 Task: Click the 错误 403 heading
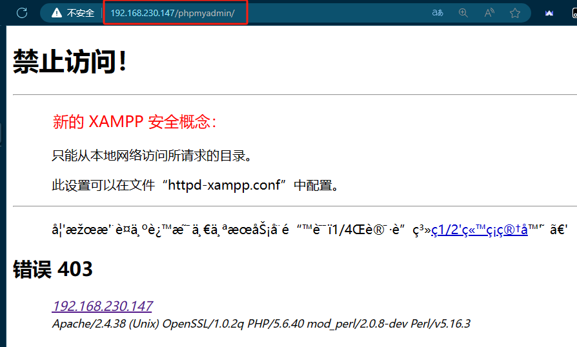click(x=53, y=269)
